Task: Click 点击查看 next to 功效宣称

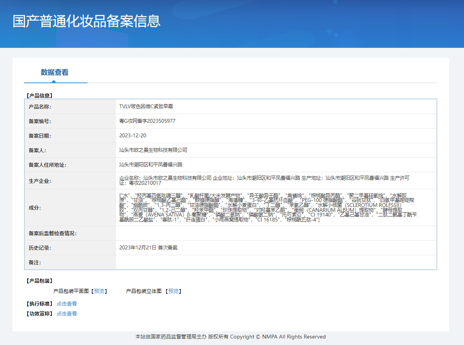Action: click(67, 314)
